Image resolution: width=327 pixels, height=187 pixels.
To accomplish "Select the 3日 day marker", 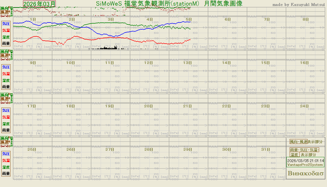I will click(111, 19).
